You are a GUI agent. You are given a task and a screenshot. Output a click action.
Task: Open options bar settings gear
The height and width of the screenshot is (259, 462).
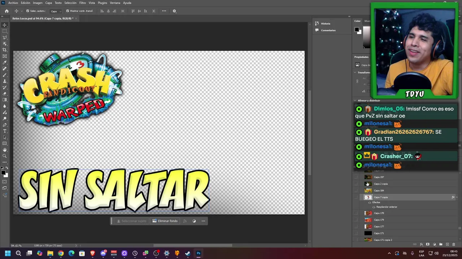tap(174, 11)
